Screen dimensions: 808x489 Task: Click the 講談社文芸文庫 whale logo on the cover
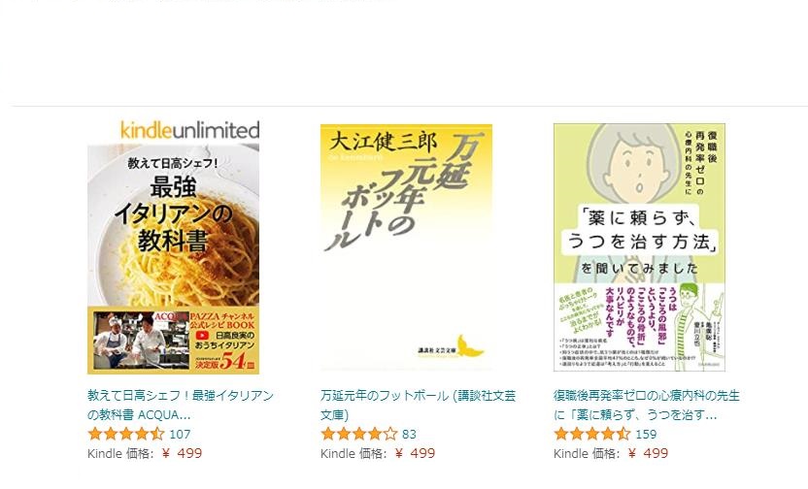[x=470, y=346]
